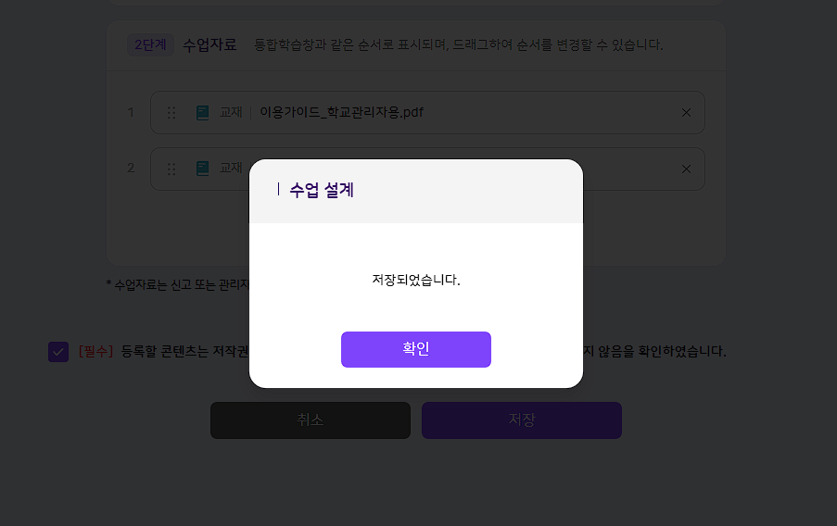837x526 pixels.
Task: Confirm the saved message with 확인
Action: (416, 349)
